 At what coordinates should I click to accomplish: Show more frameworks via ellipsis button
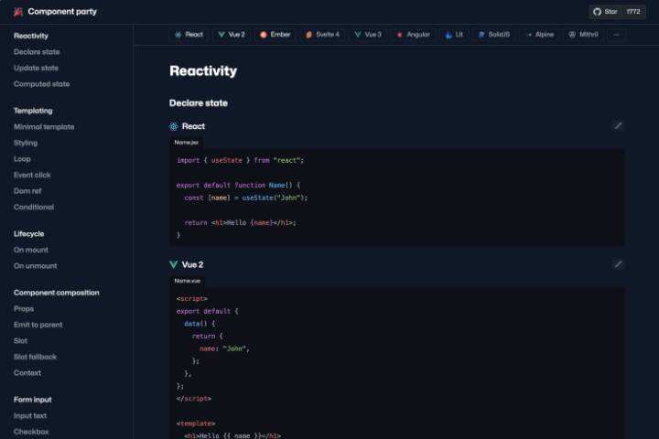[x=616, y=34]
